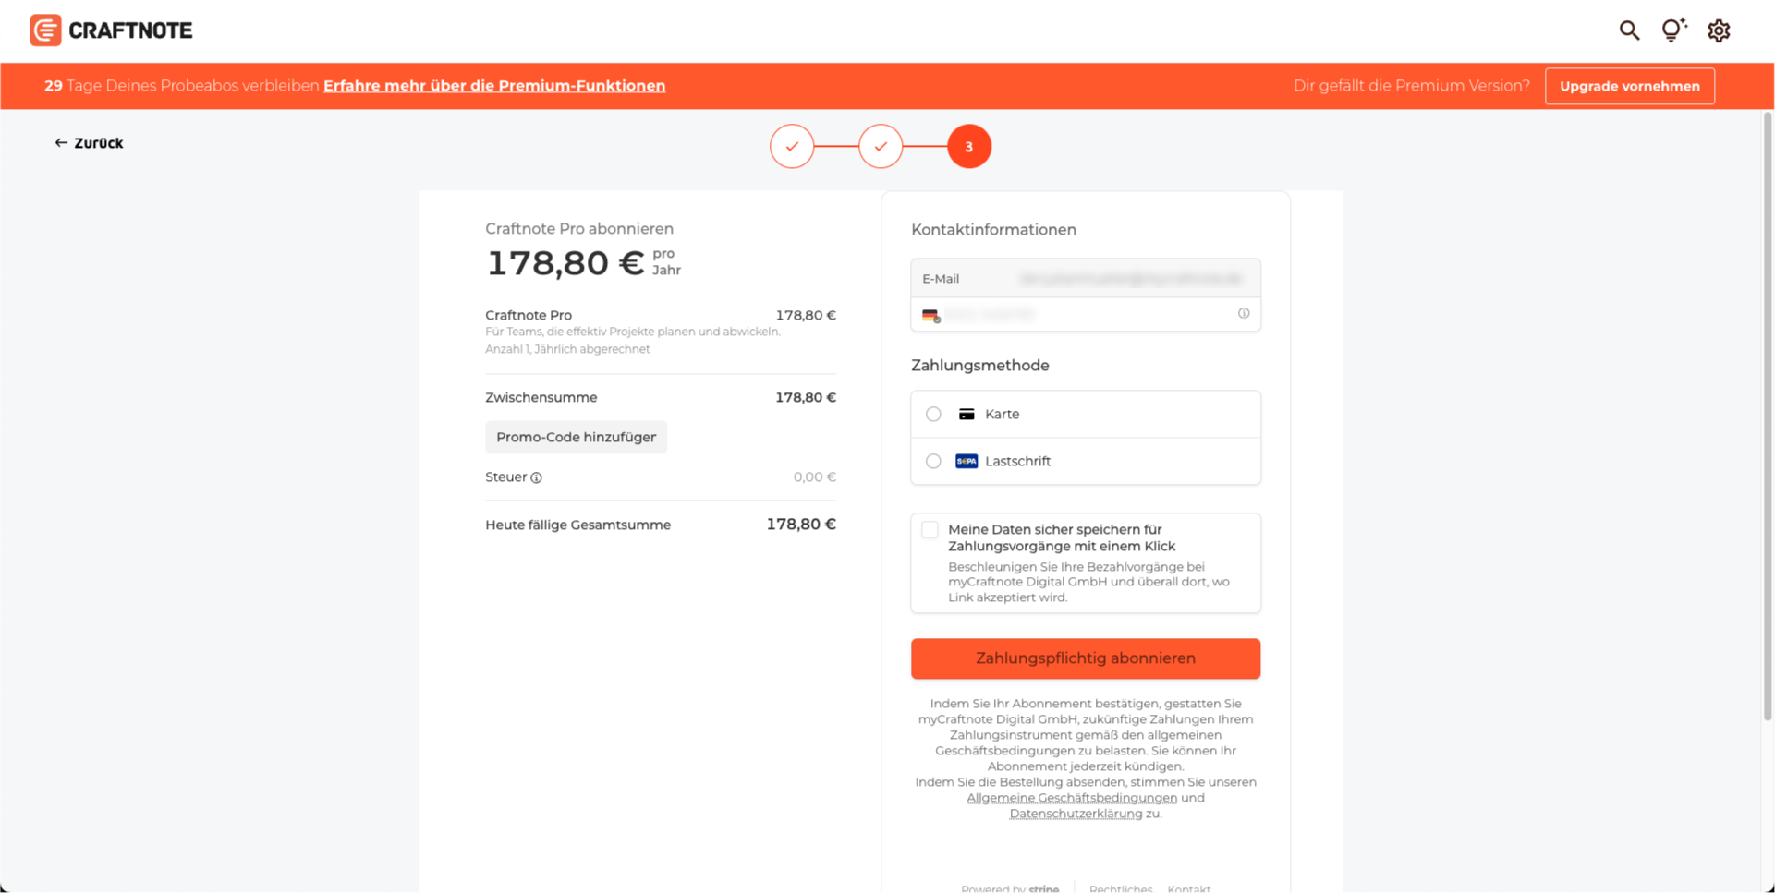The width and height of the screenshot is (1775, 893).
Task: Click the card icon next to Karte
Action: (967, 414)
